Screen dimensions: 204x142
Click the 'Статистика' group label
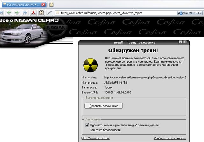coord(92,119)
